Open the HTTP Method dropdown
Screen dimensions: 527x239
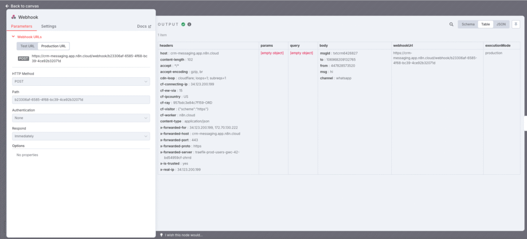click(81, 82)
